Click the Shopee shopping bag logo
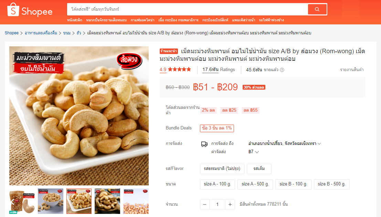The width and height of the screenshot is (381, 217). pyautogui.click(x=13, y=10)
